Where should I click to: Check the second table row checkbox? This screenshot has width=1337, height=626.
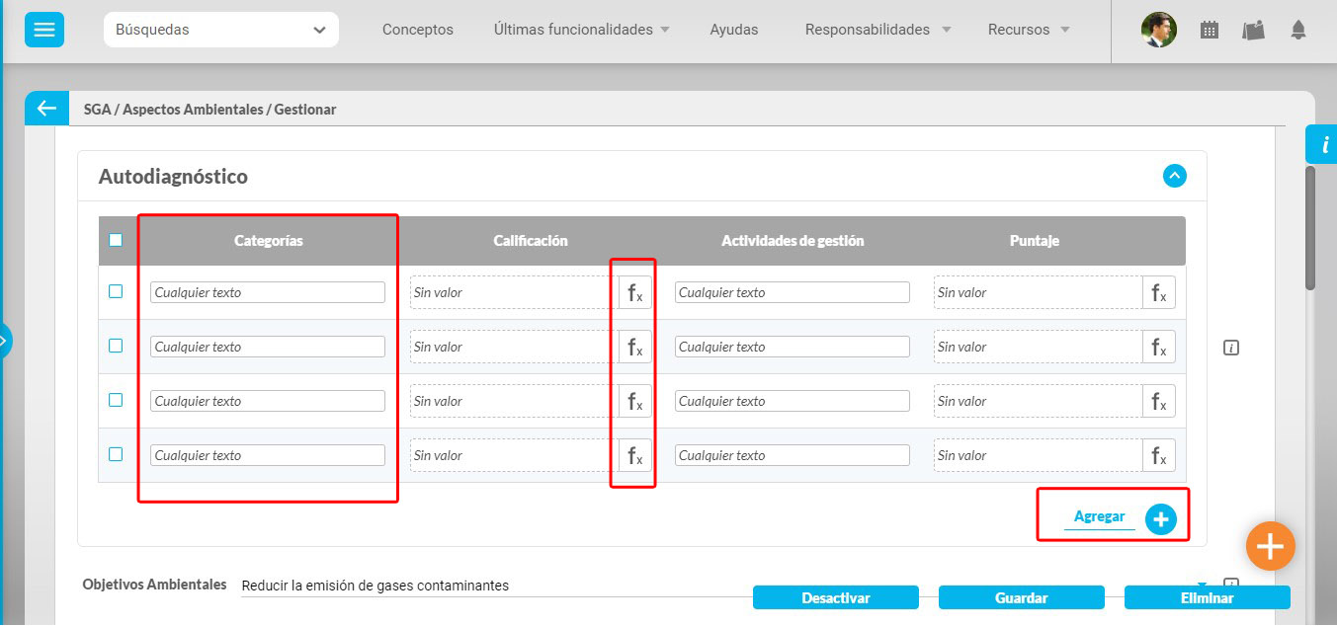(x=116, y=346)
